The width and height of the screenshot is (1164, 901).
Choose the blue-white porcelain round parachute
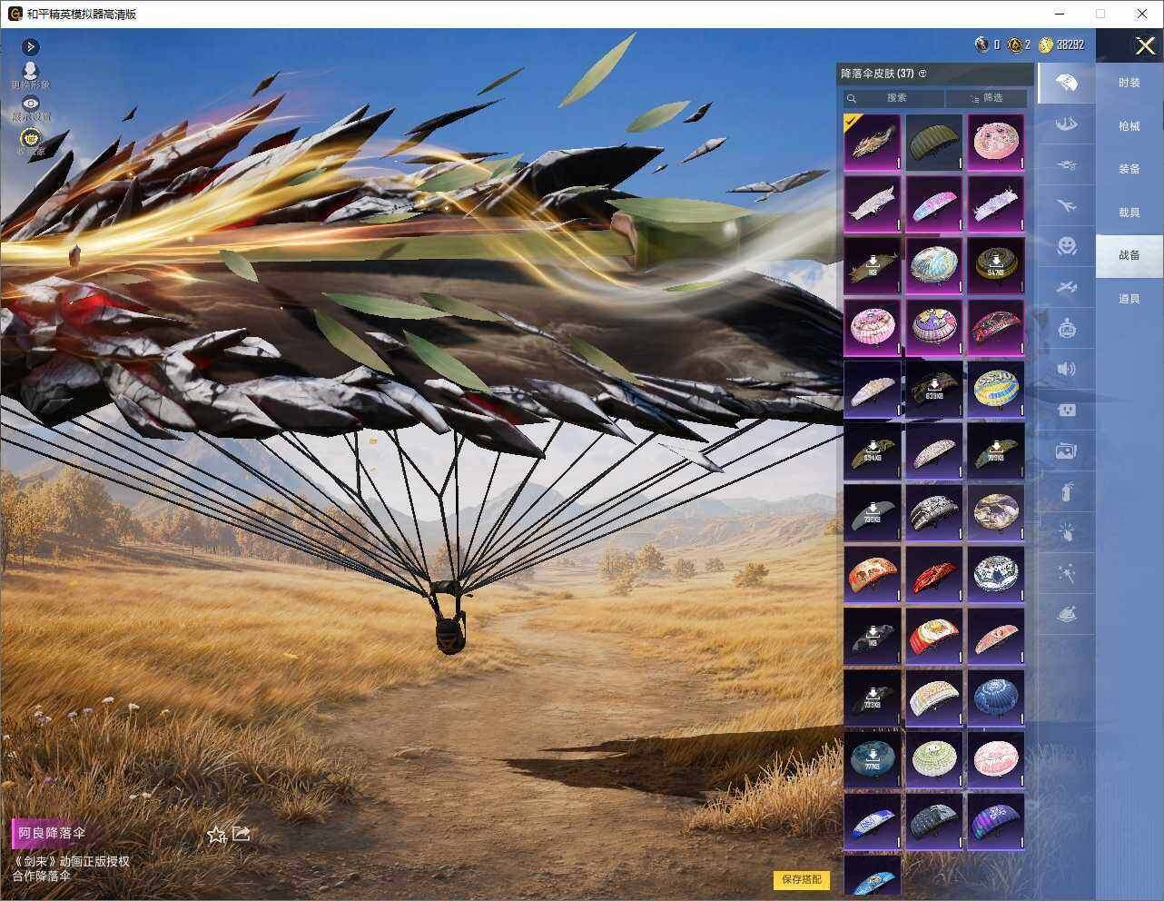click(x=996, y=574)
